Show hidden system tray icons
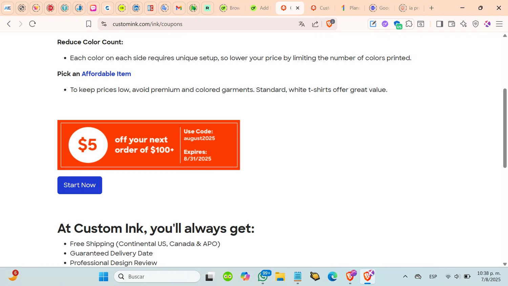 (405, 277)
